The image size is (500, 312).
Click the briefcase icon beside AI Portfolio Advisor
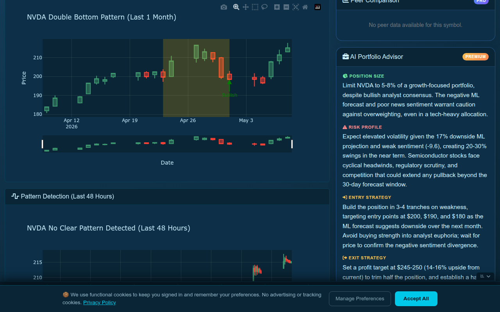tap(346, 57)
